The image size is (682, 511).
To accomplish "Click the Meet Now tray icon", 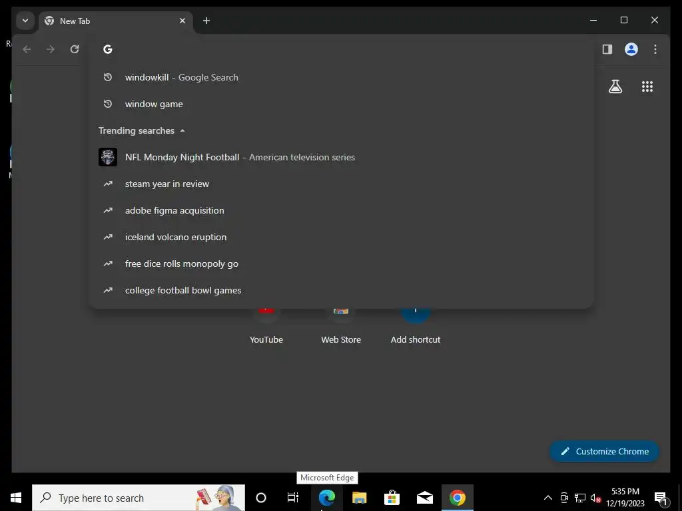I will pos(564,498).
